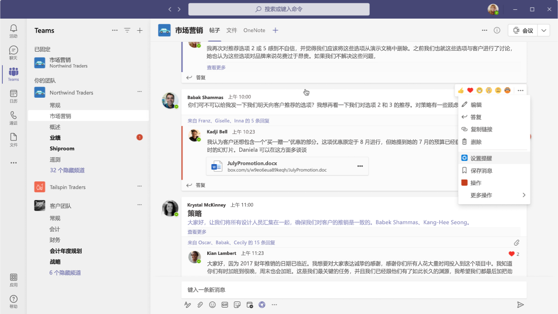The height and width of the screenshot is (314, 558).
Task: Click the attach paperclip icon below compose box
Action: pos(200,305)
